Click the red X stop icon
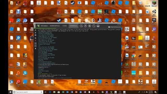The image size is (167, 94). (x=35, y=41)
